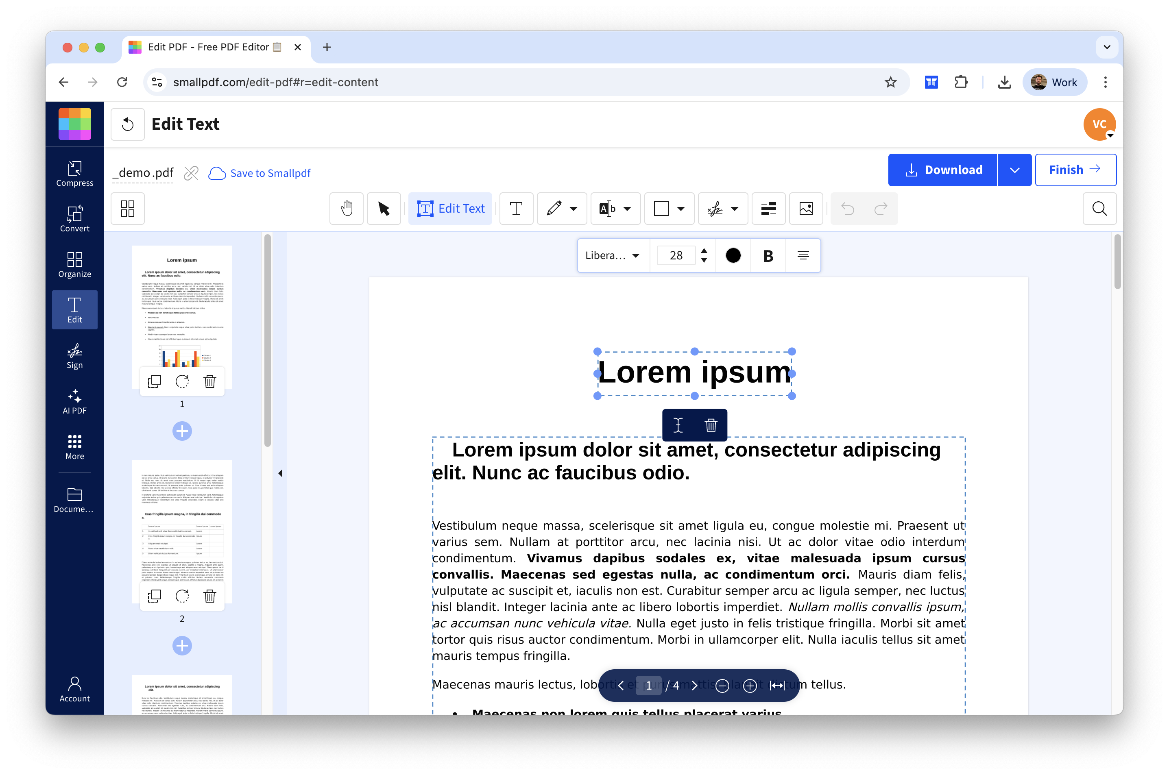The width and height of the screenshot is (1169, 775).
Task: Select the Hand pan tool
Action: (x=347, y=209)
